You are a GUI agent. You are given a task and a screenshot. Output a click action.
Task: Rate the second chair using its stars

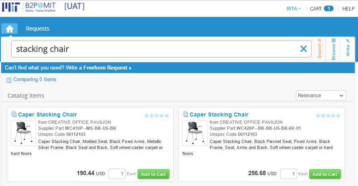328,116
